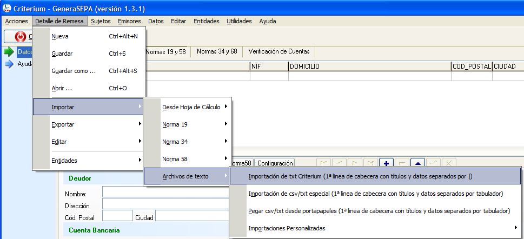Click the plus insert-record navigator button
524x239 pixels.
click(387, 163)
